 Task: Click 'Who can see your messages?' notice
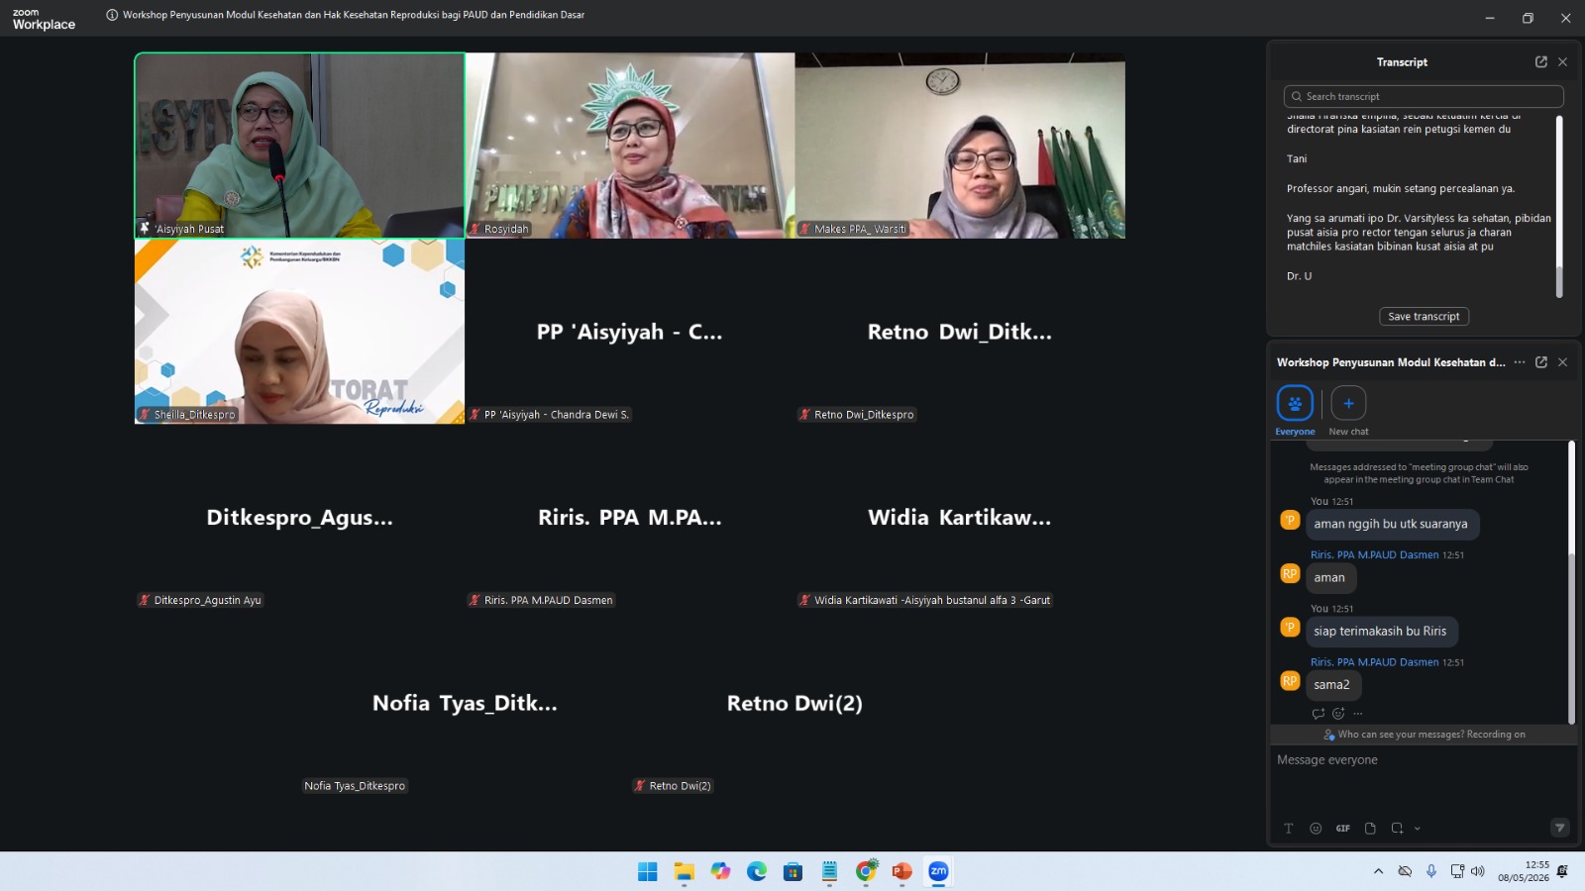1424,735
